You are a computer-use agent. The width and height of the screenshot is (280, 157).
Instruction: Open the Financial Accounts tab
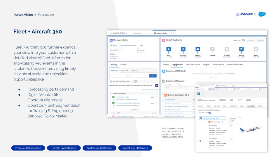[235, 65]
